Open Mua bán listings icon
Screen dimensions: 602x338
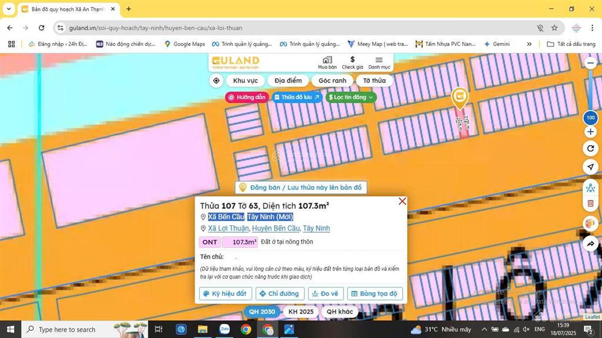(x=327, y=62)
